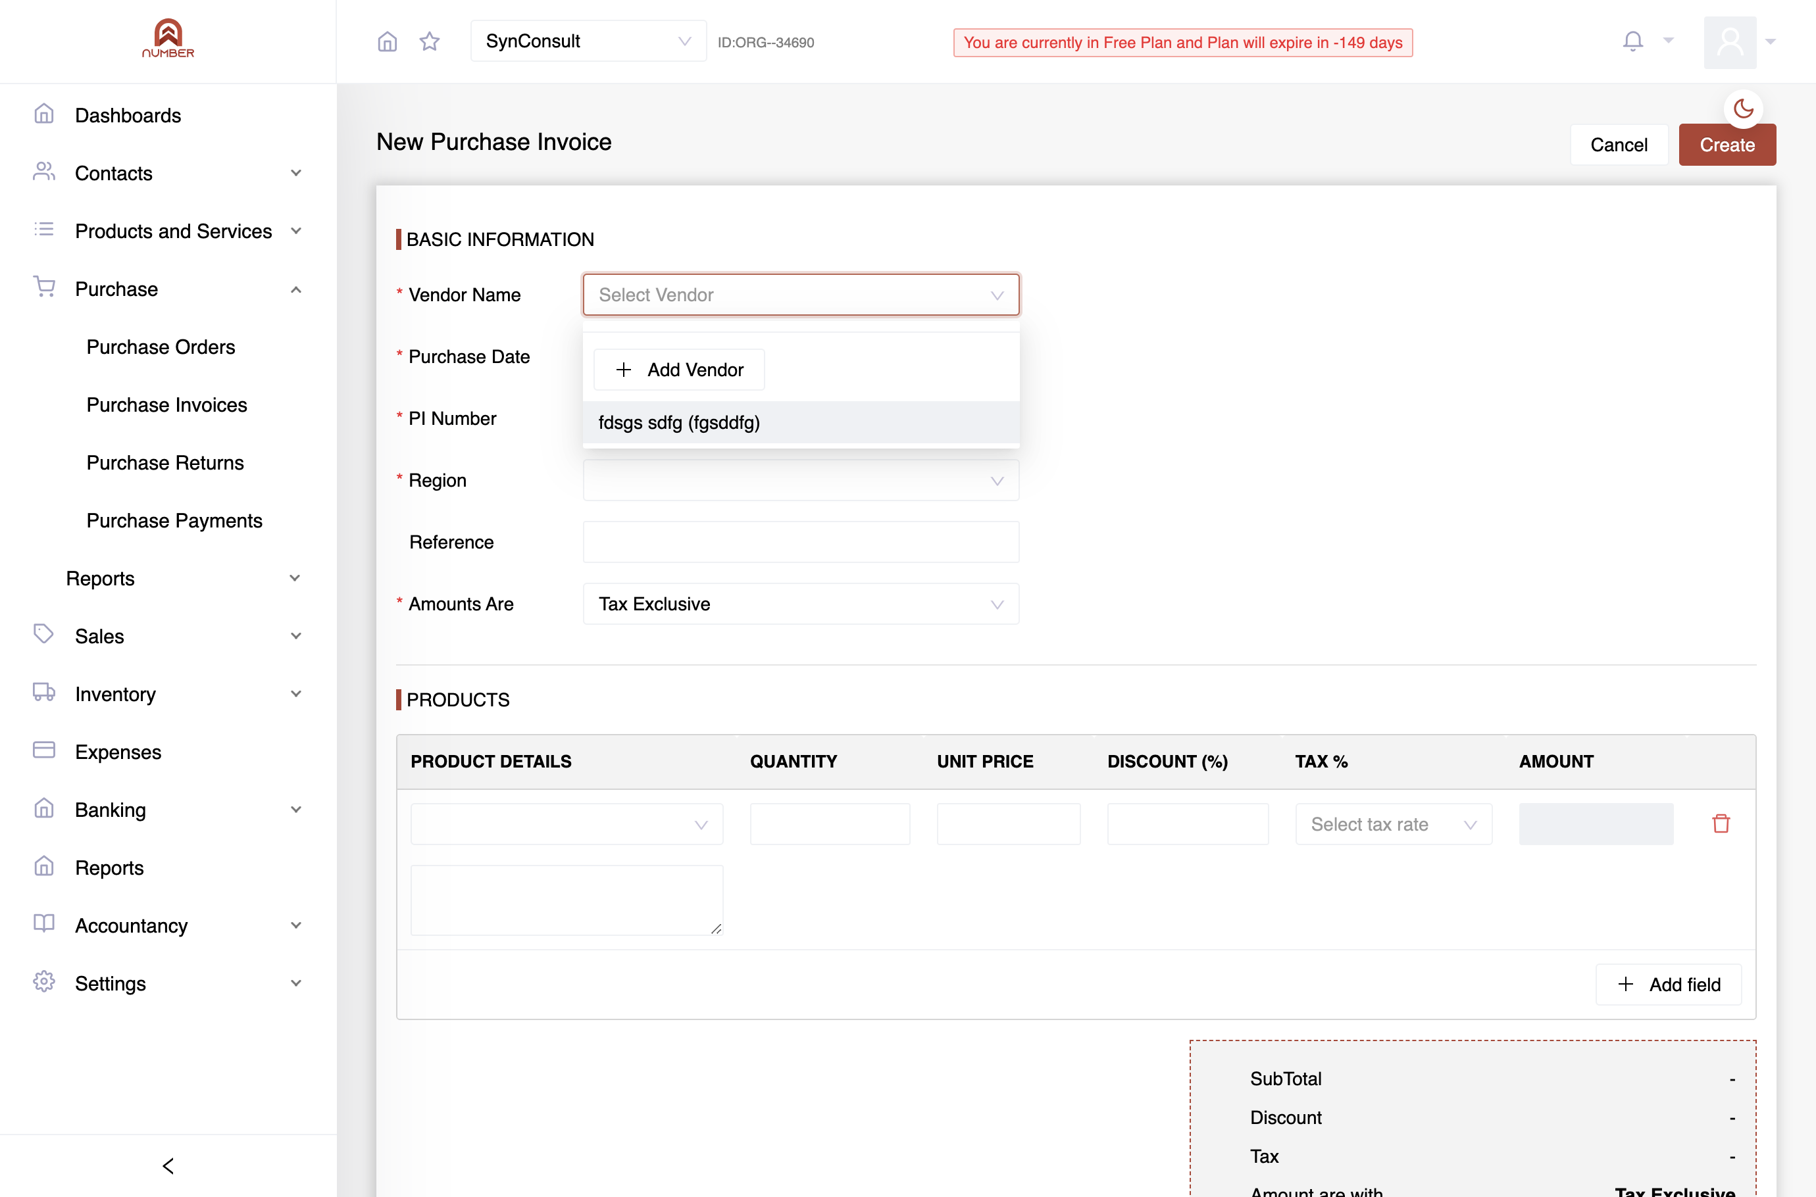Click the star favorite icon
Viewport: 1816px width, 1197px height.
coord(429,41)
